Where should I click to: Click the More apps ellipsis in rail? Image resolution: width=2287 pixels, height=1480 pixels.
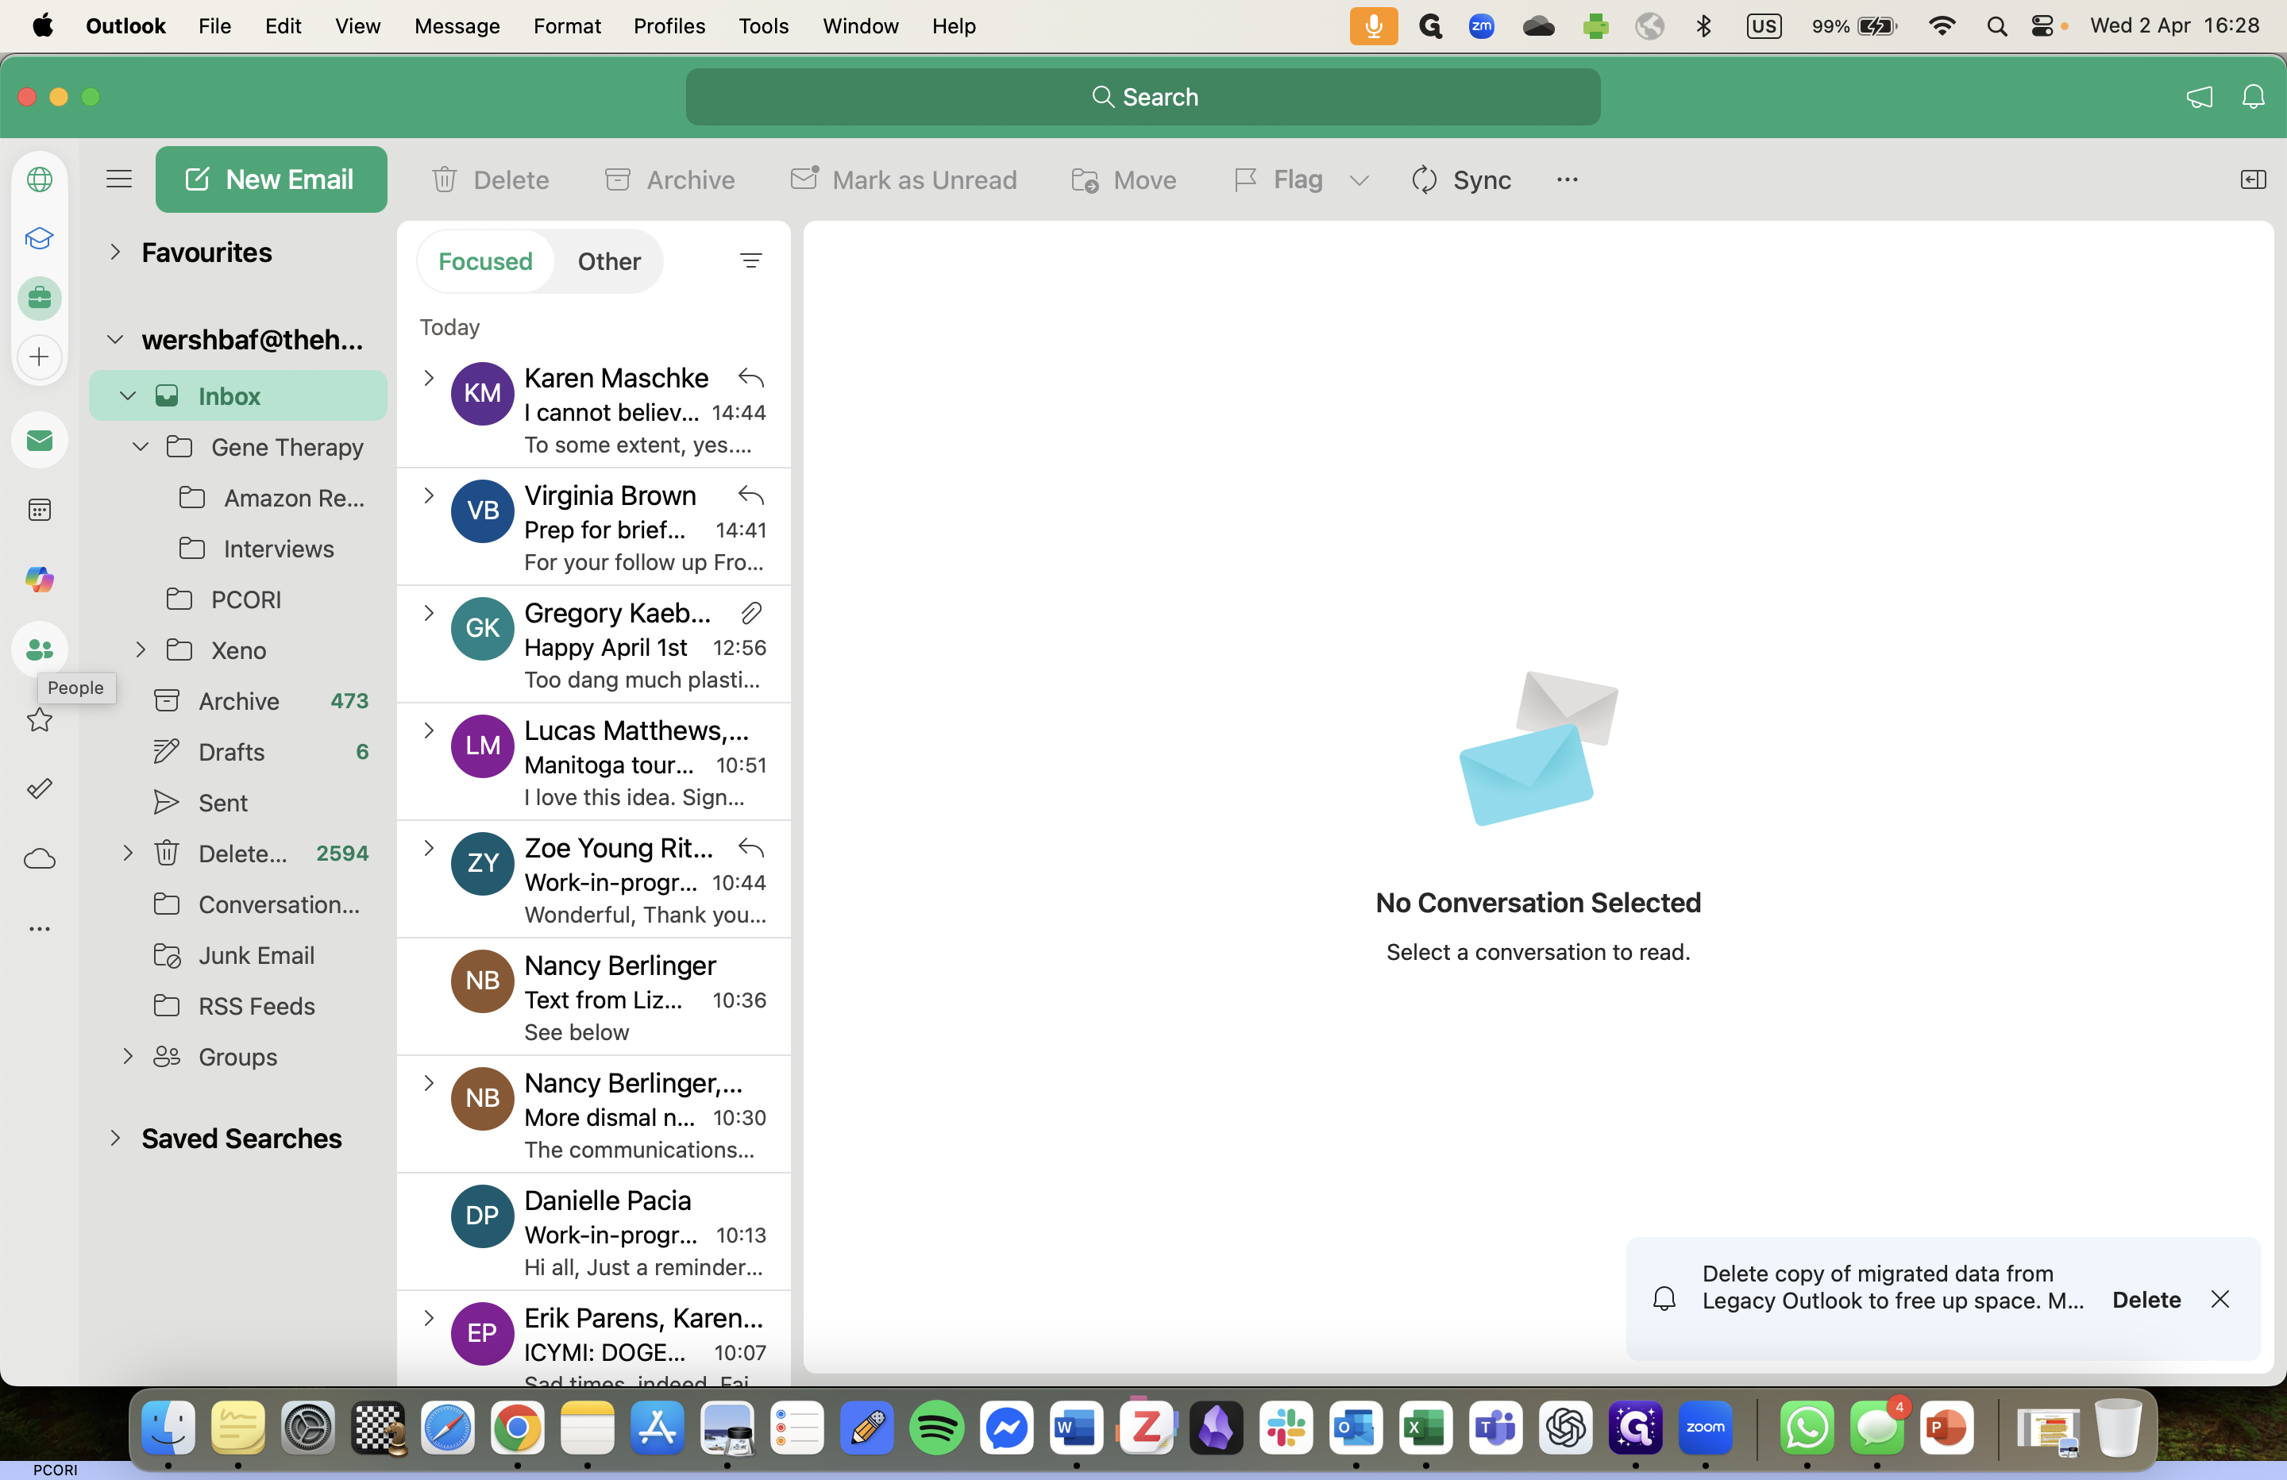[x=40, y=929]
